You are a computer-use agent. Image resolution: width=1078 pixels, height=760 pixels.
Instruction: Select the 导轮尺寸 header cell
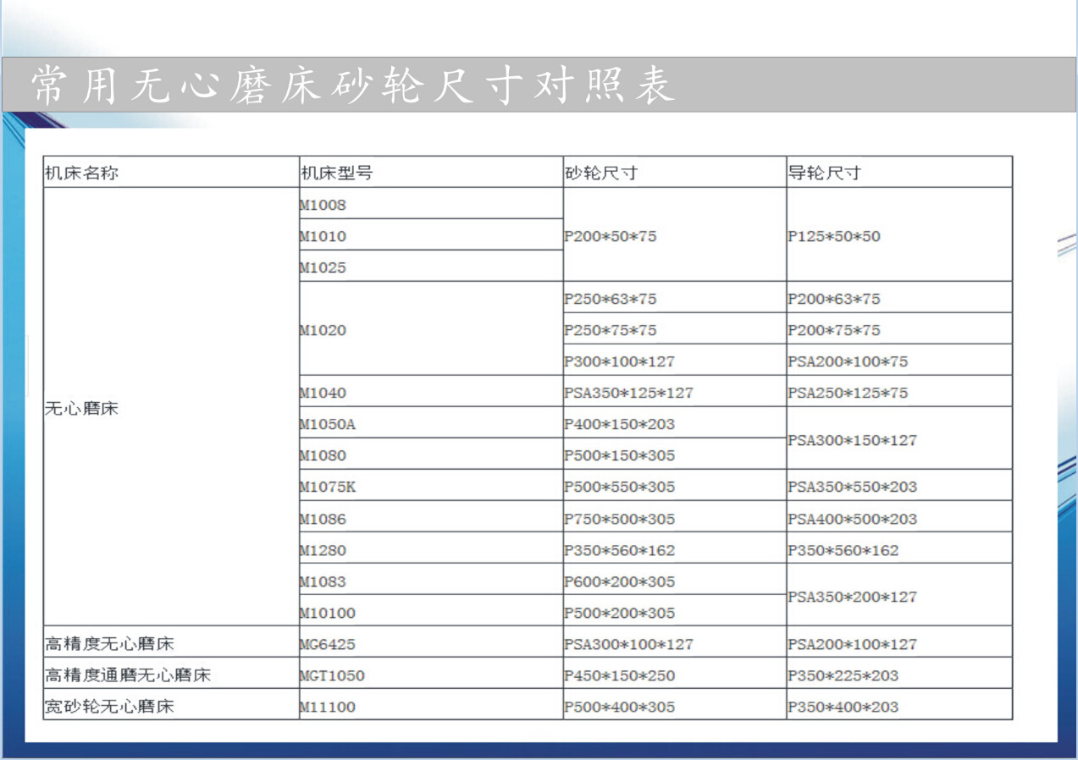click(x=899, y=172)
